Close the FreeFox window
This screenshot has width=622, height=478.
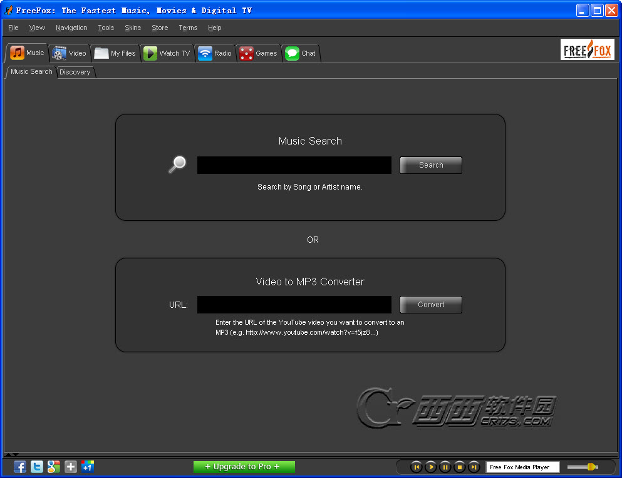tap(611, 10)
